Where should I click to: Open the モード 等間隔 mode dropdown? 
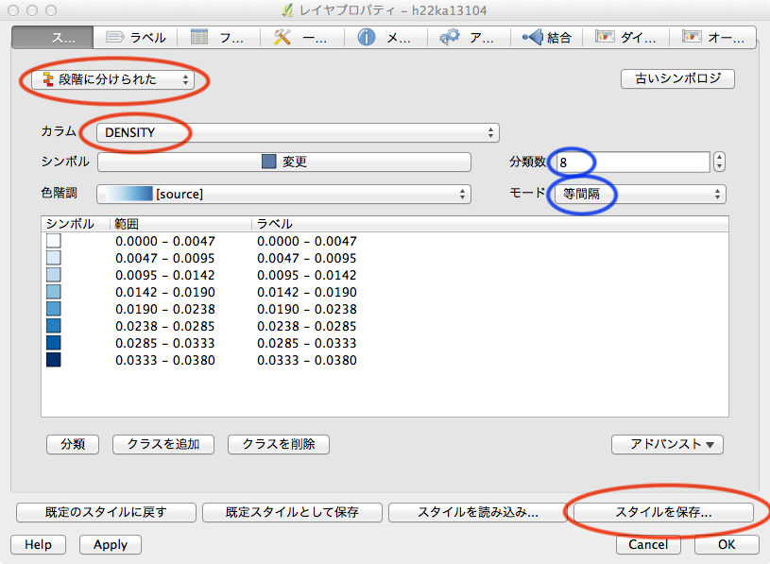pos(639,194)
